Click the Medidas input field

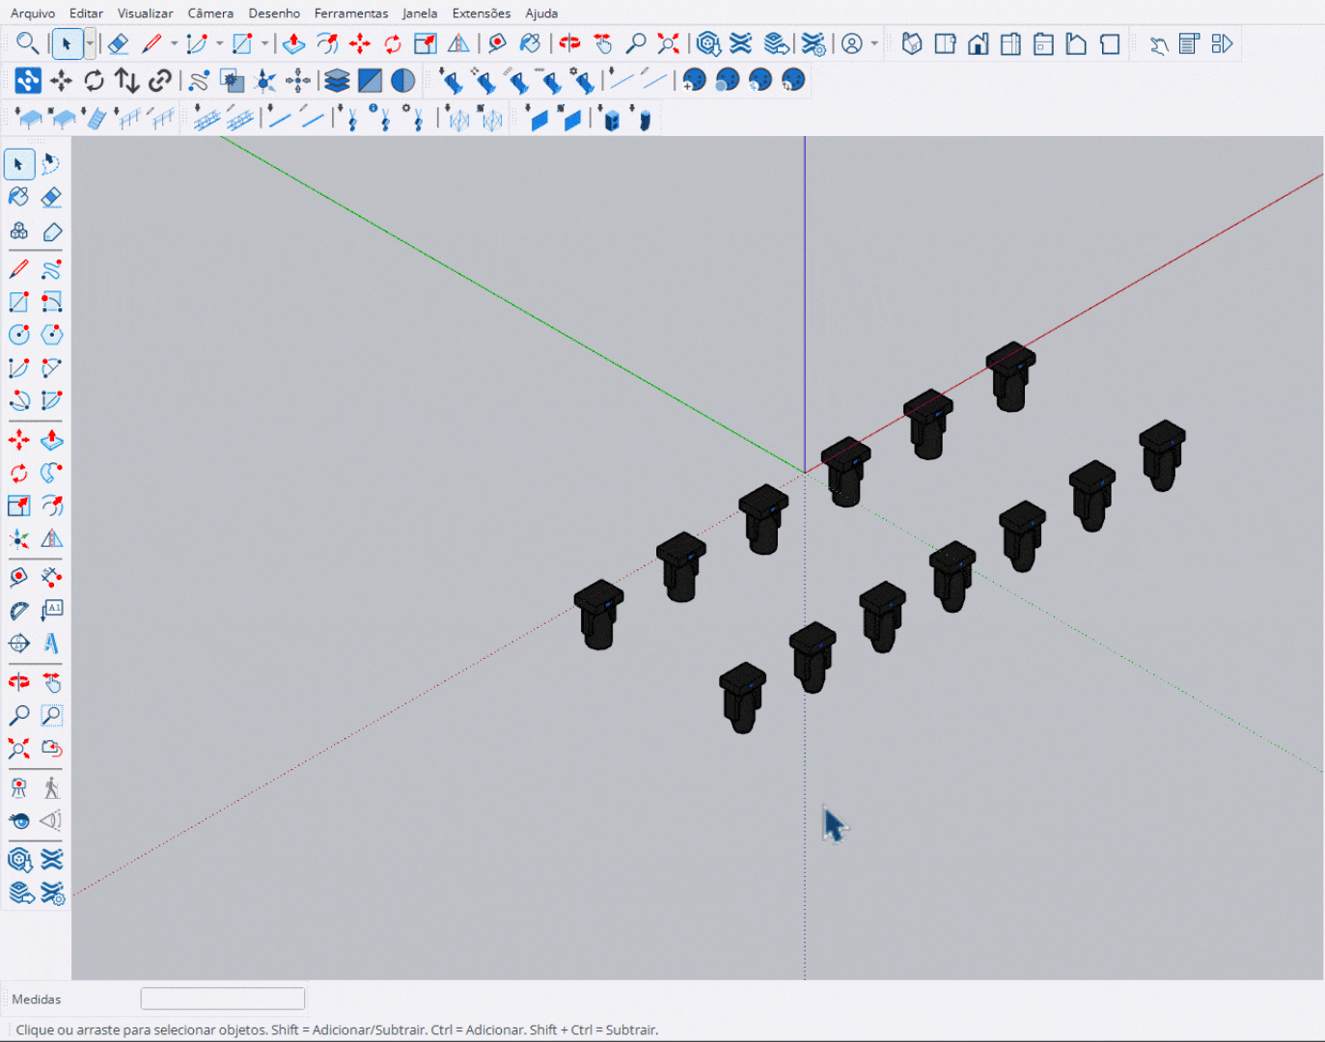223,999
